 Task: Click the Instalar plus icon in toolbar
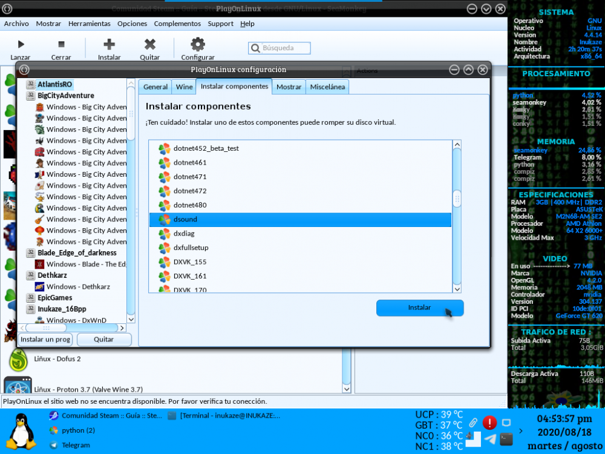pyautogui.click(x=109, y=44)
